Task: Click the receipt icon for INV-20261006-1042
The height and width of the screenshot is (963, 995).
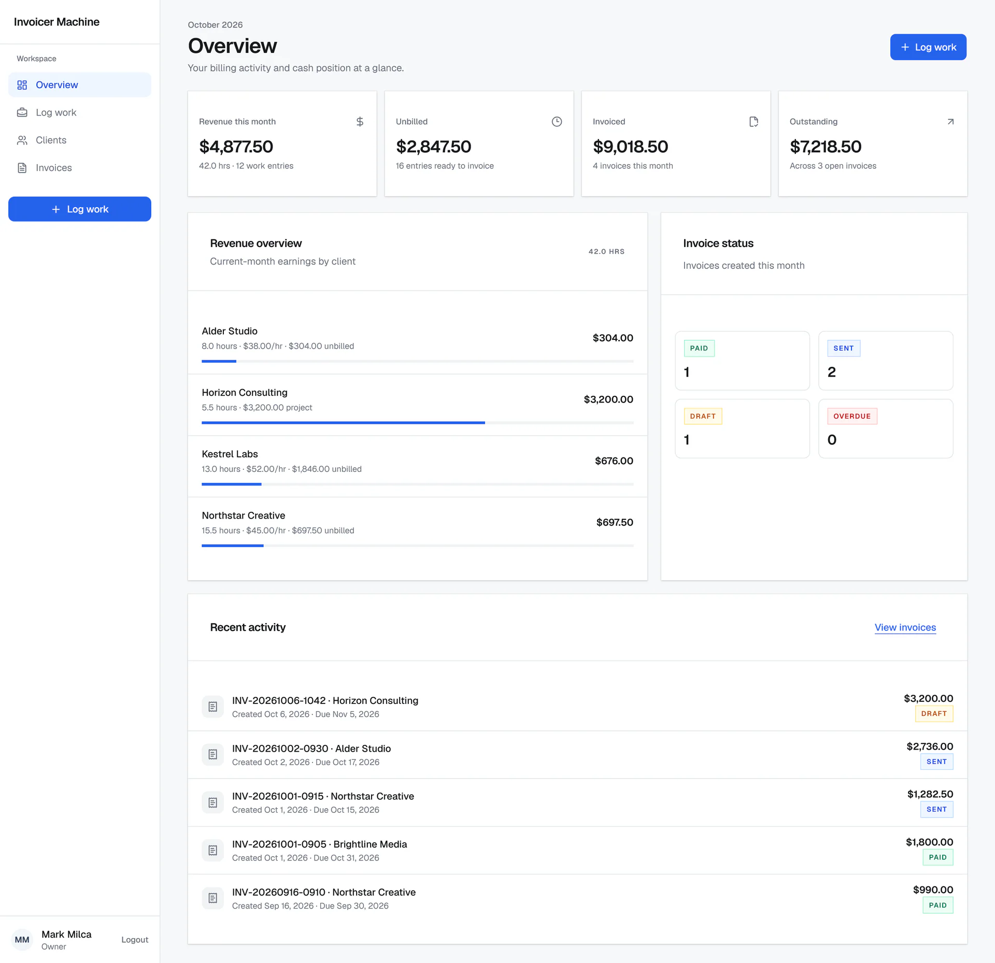Action: click(x=212, y=707)
